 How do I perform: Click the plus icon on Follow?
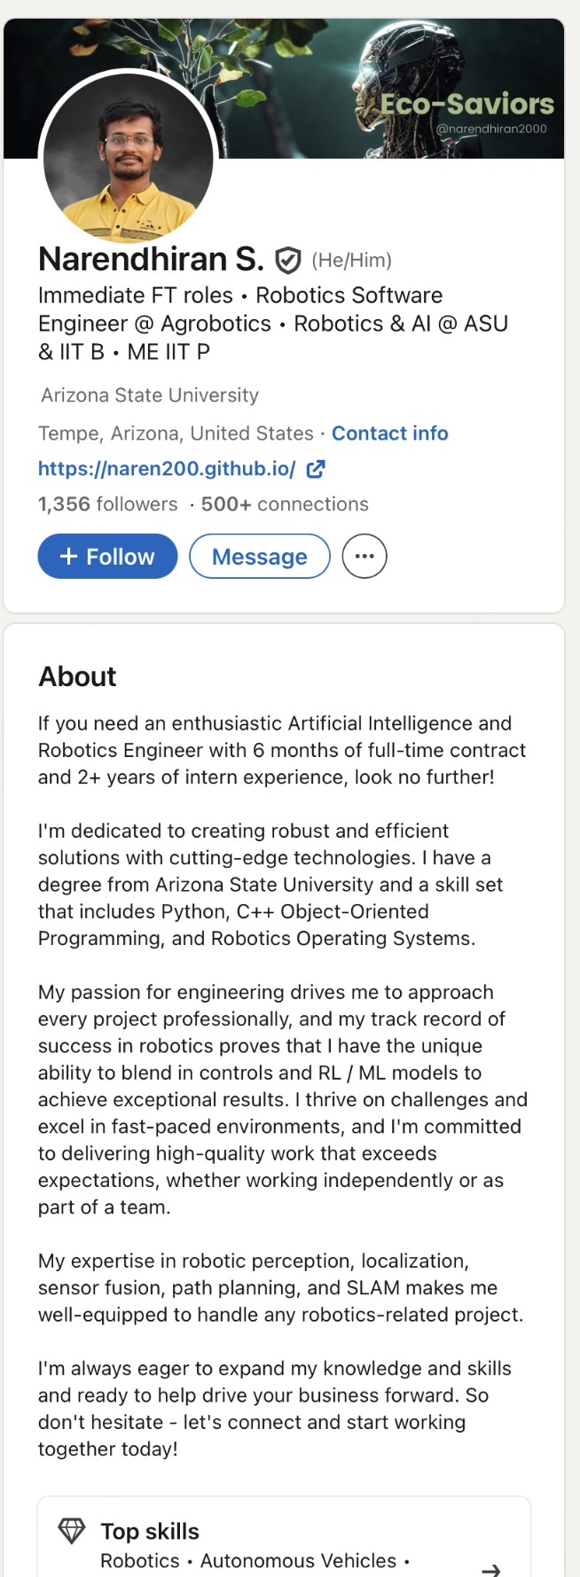pyautogui.click(x=68, y=557)
